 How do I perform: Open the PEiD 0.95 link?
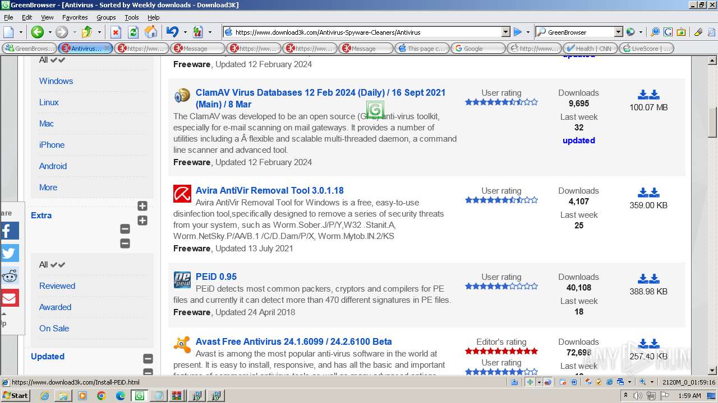click(x=216, y=277)
